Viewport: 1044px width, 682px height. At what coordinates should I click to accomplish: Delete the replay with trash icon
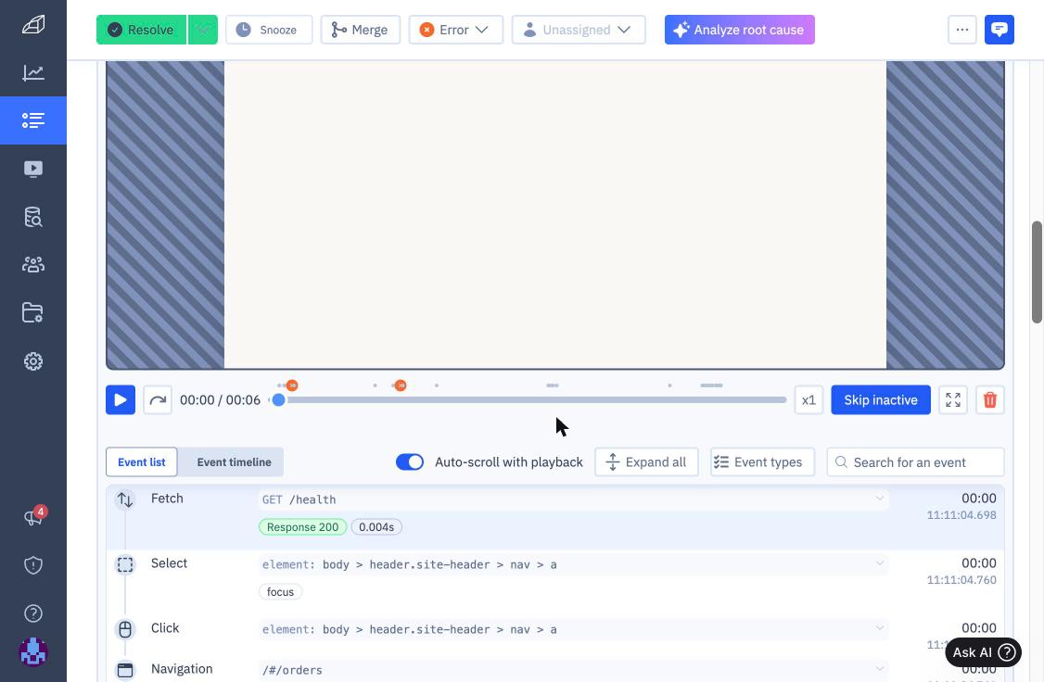[x=990, y=400]
